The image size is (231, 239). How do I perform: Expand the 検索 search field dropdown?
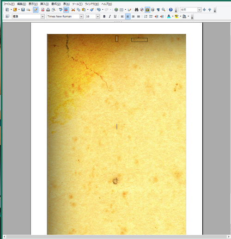pyautogui.click(x=200, y=10)
